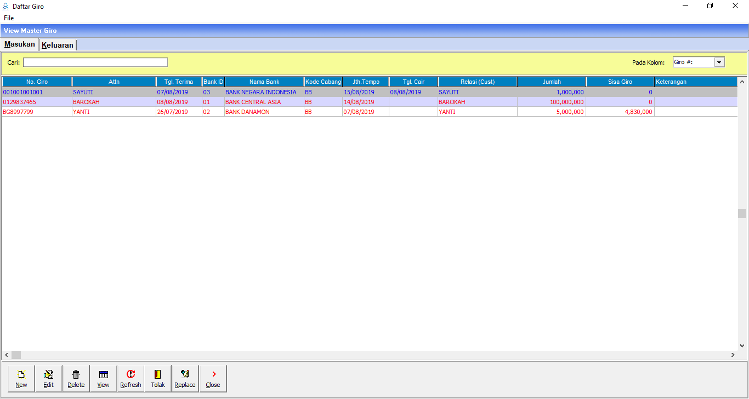Refresh the giro list
The height and width of the screenshot is (399, 749).
point(130,375)
